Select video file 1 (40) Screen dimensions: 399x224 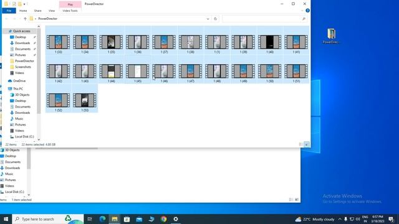click(270, 42)
